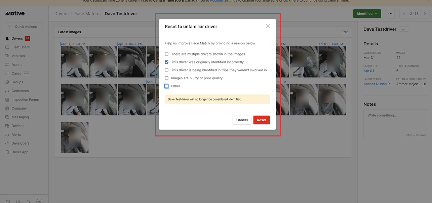Click the Drivers breadcrumb
This screenshot has height=203, width=432.
61,14
